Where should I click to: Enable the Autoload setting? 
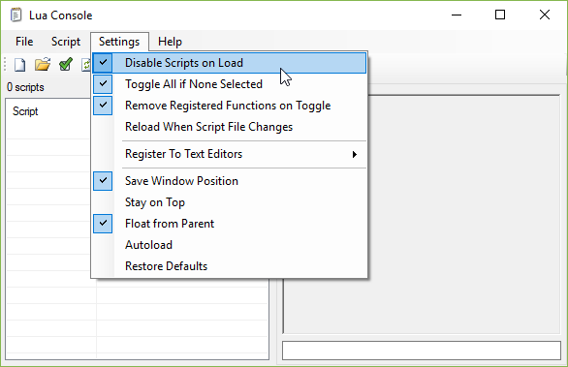230,245
